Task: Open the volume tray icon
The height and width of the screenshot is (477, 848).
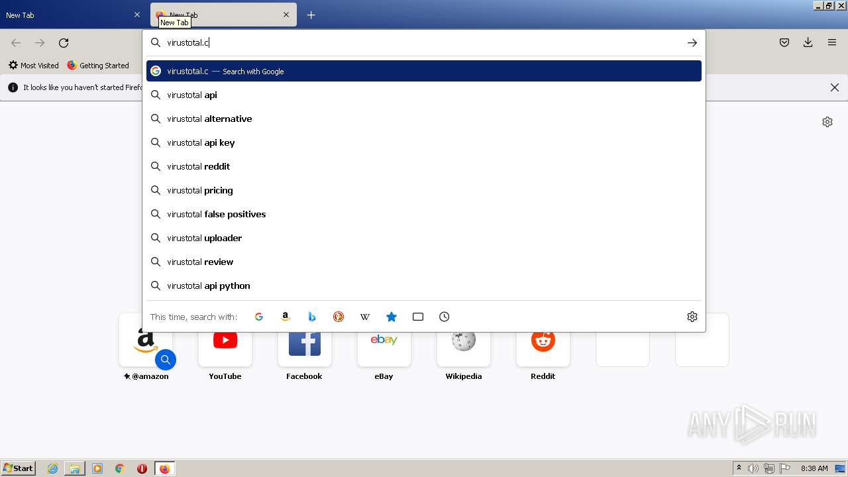Action: pyautogui.click(x=753, y=468)
